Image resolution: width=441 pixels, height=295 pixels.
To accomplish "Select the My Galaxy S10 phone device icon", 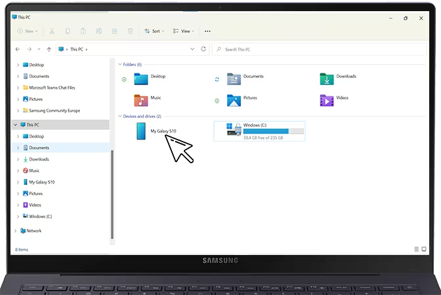I will pyautogui.click(x=141, y=131).
